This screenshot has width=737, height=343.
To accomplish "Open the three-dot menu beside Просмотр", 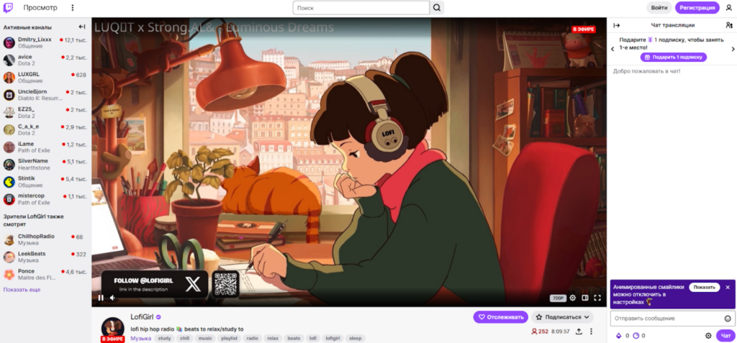I will pos(73,7).
